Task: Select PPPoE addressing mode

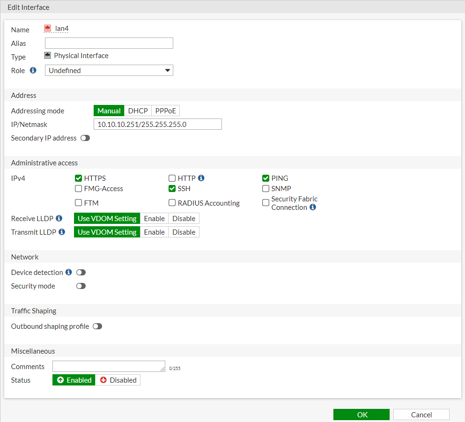Action: coord(166,111)
